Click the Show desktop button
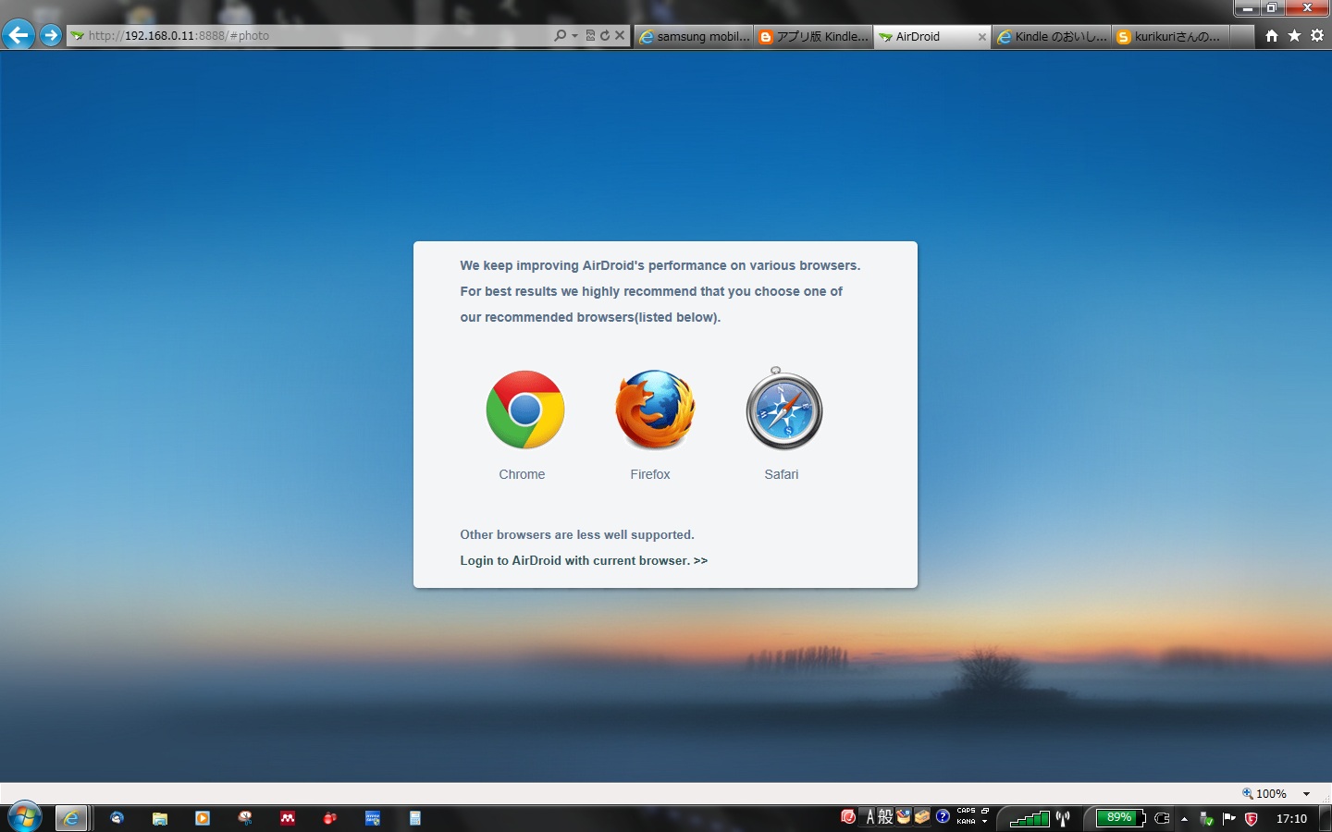 (1326, 818)
